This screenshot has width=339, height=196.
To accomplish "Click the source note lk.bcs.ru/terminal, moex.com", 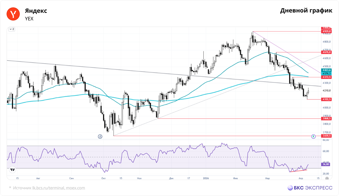I will (59, 188).
